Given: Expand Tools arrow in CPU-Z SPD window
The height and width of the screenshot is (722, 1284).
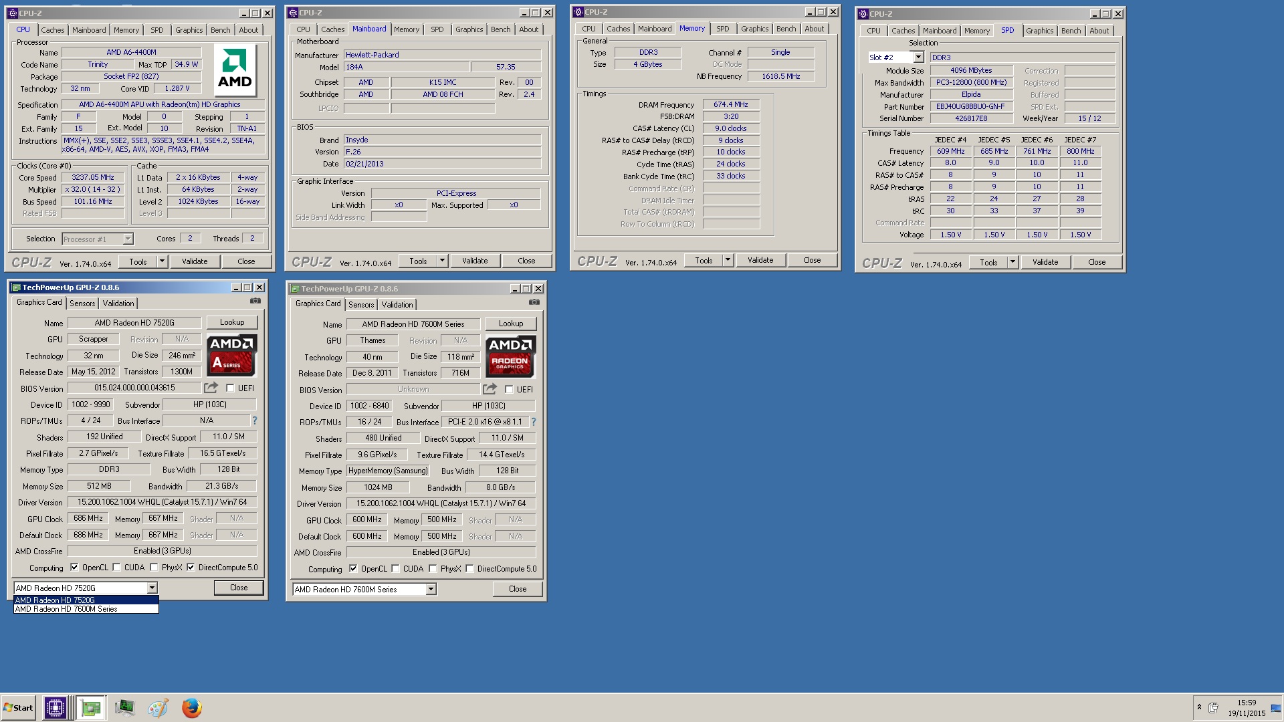Looking at the screenshot, I should (x=1013, y=262).
